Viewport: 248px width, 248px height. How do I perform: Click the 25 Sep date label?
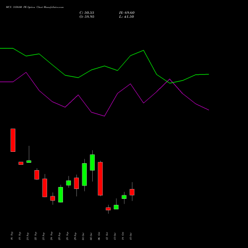click(x=60, y=236)
